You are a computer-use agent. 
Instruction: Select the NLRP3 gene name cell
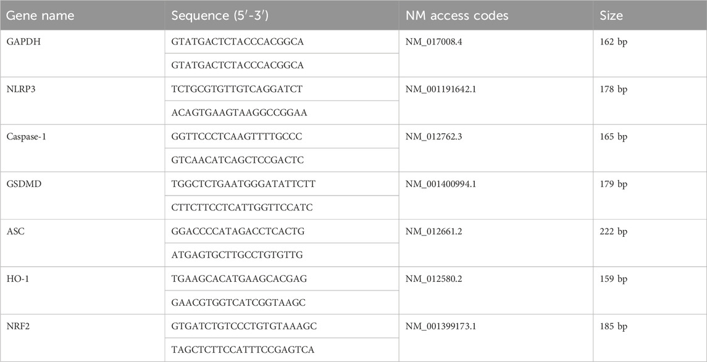83,101
